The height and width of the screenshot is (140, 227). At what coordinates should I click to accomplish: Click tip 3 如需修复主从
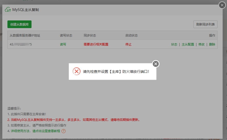[37, 125]
